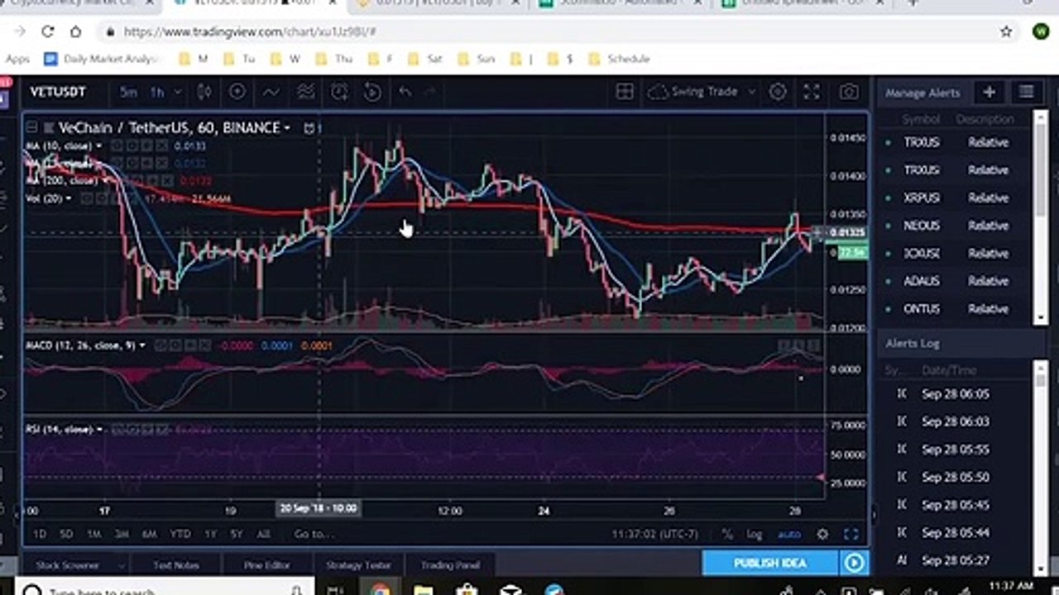Open the alerts list menu icon

pyautogui.click(x=1026, y=93)
